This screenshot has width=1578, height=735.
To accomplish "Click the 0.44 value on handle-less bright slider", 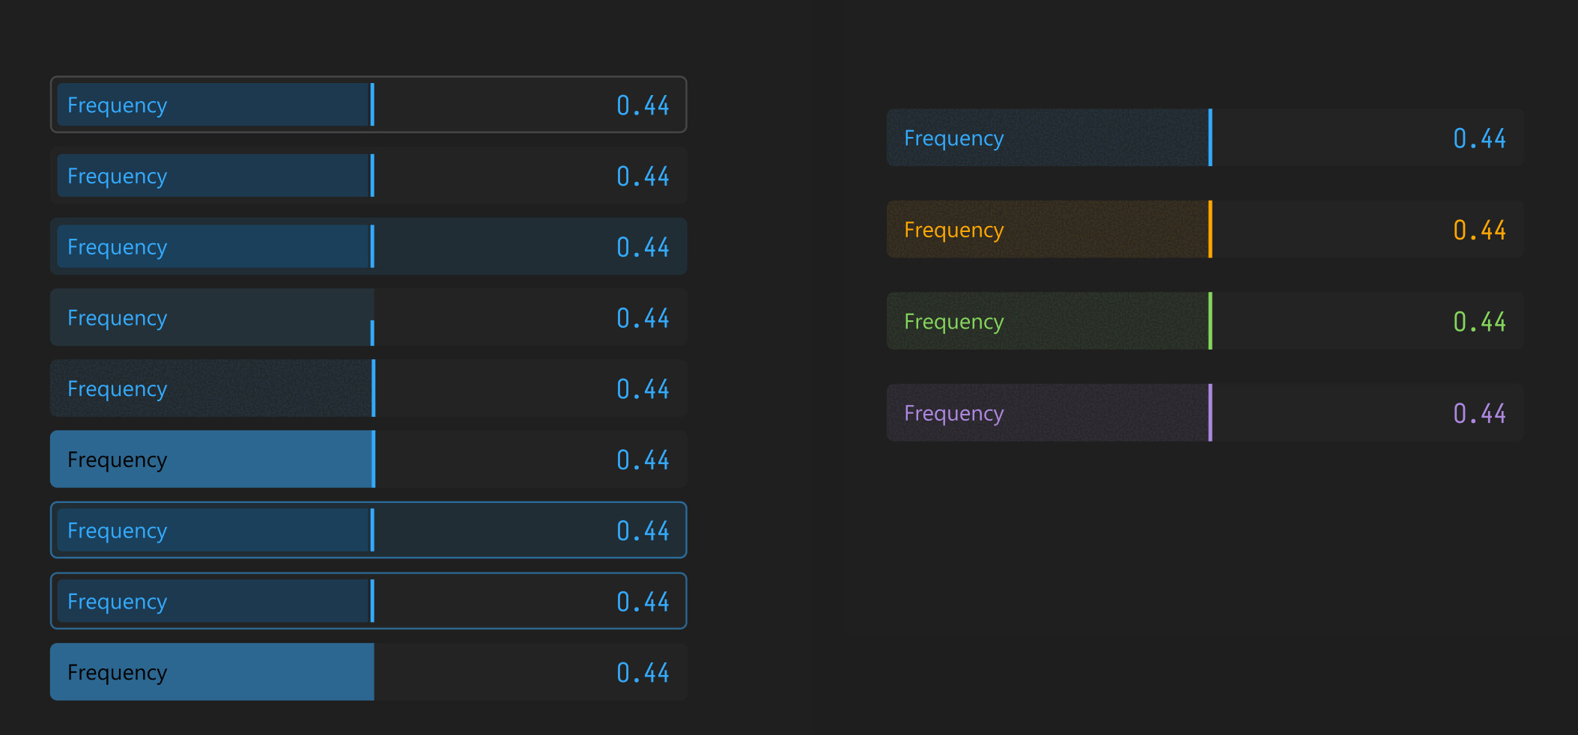I will point(642,672).
